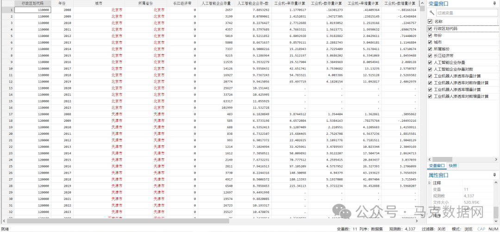Uncheck the 工业机器人渗透率存量计算 checkbox
Screen dimensions: 500x232
coord(430,76)
